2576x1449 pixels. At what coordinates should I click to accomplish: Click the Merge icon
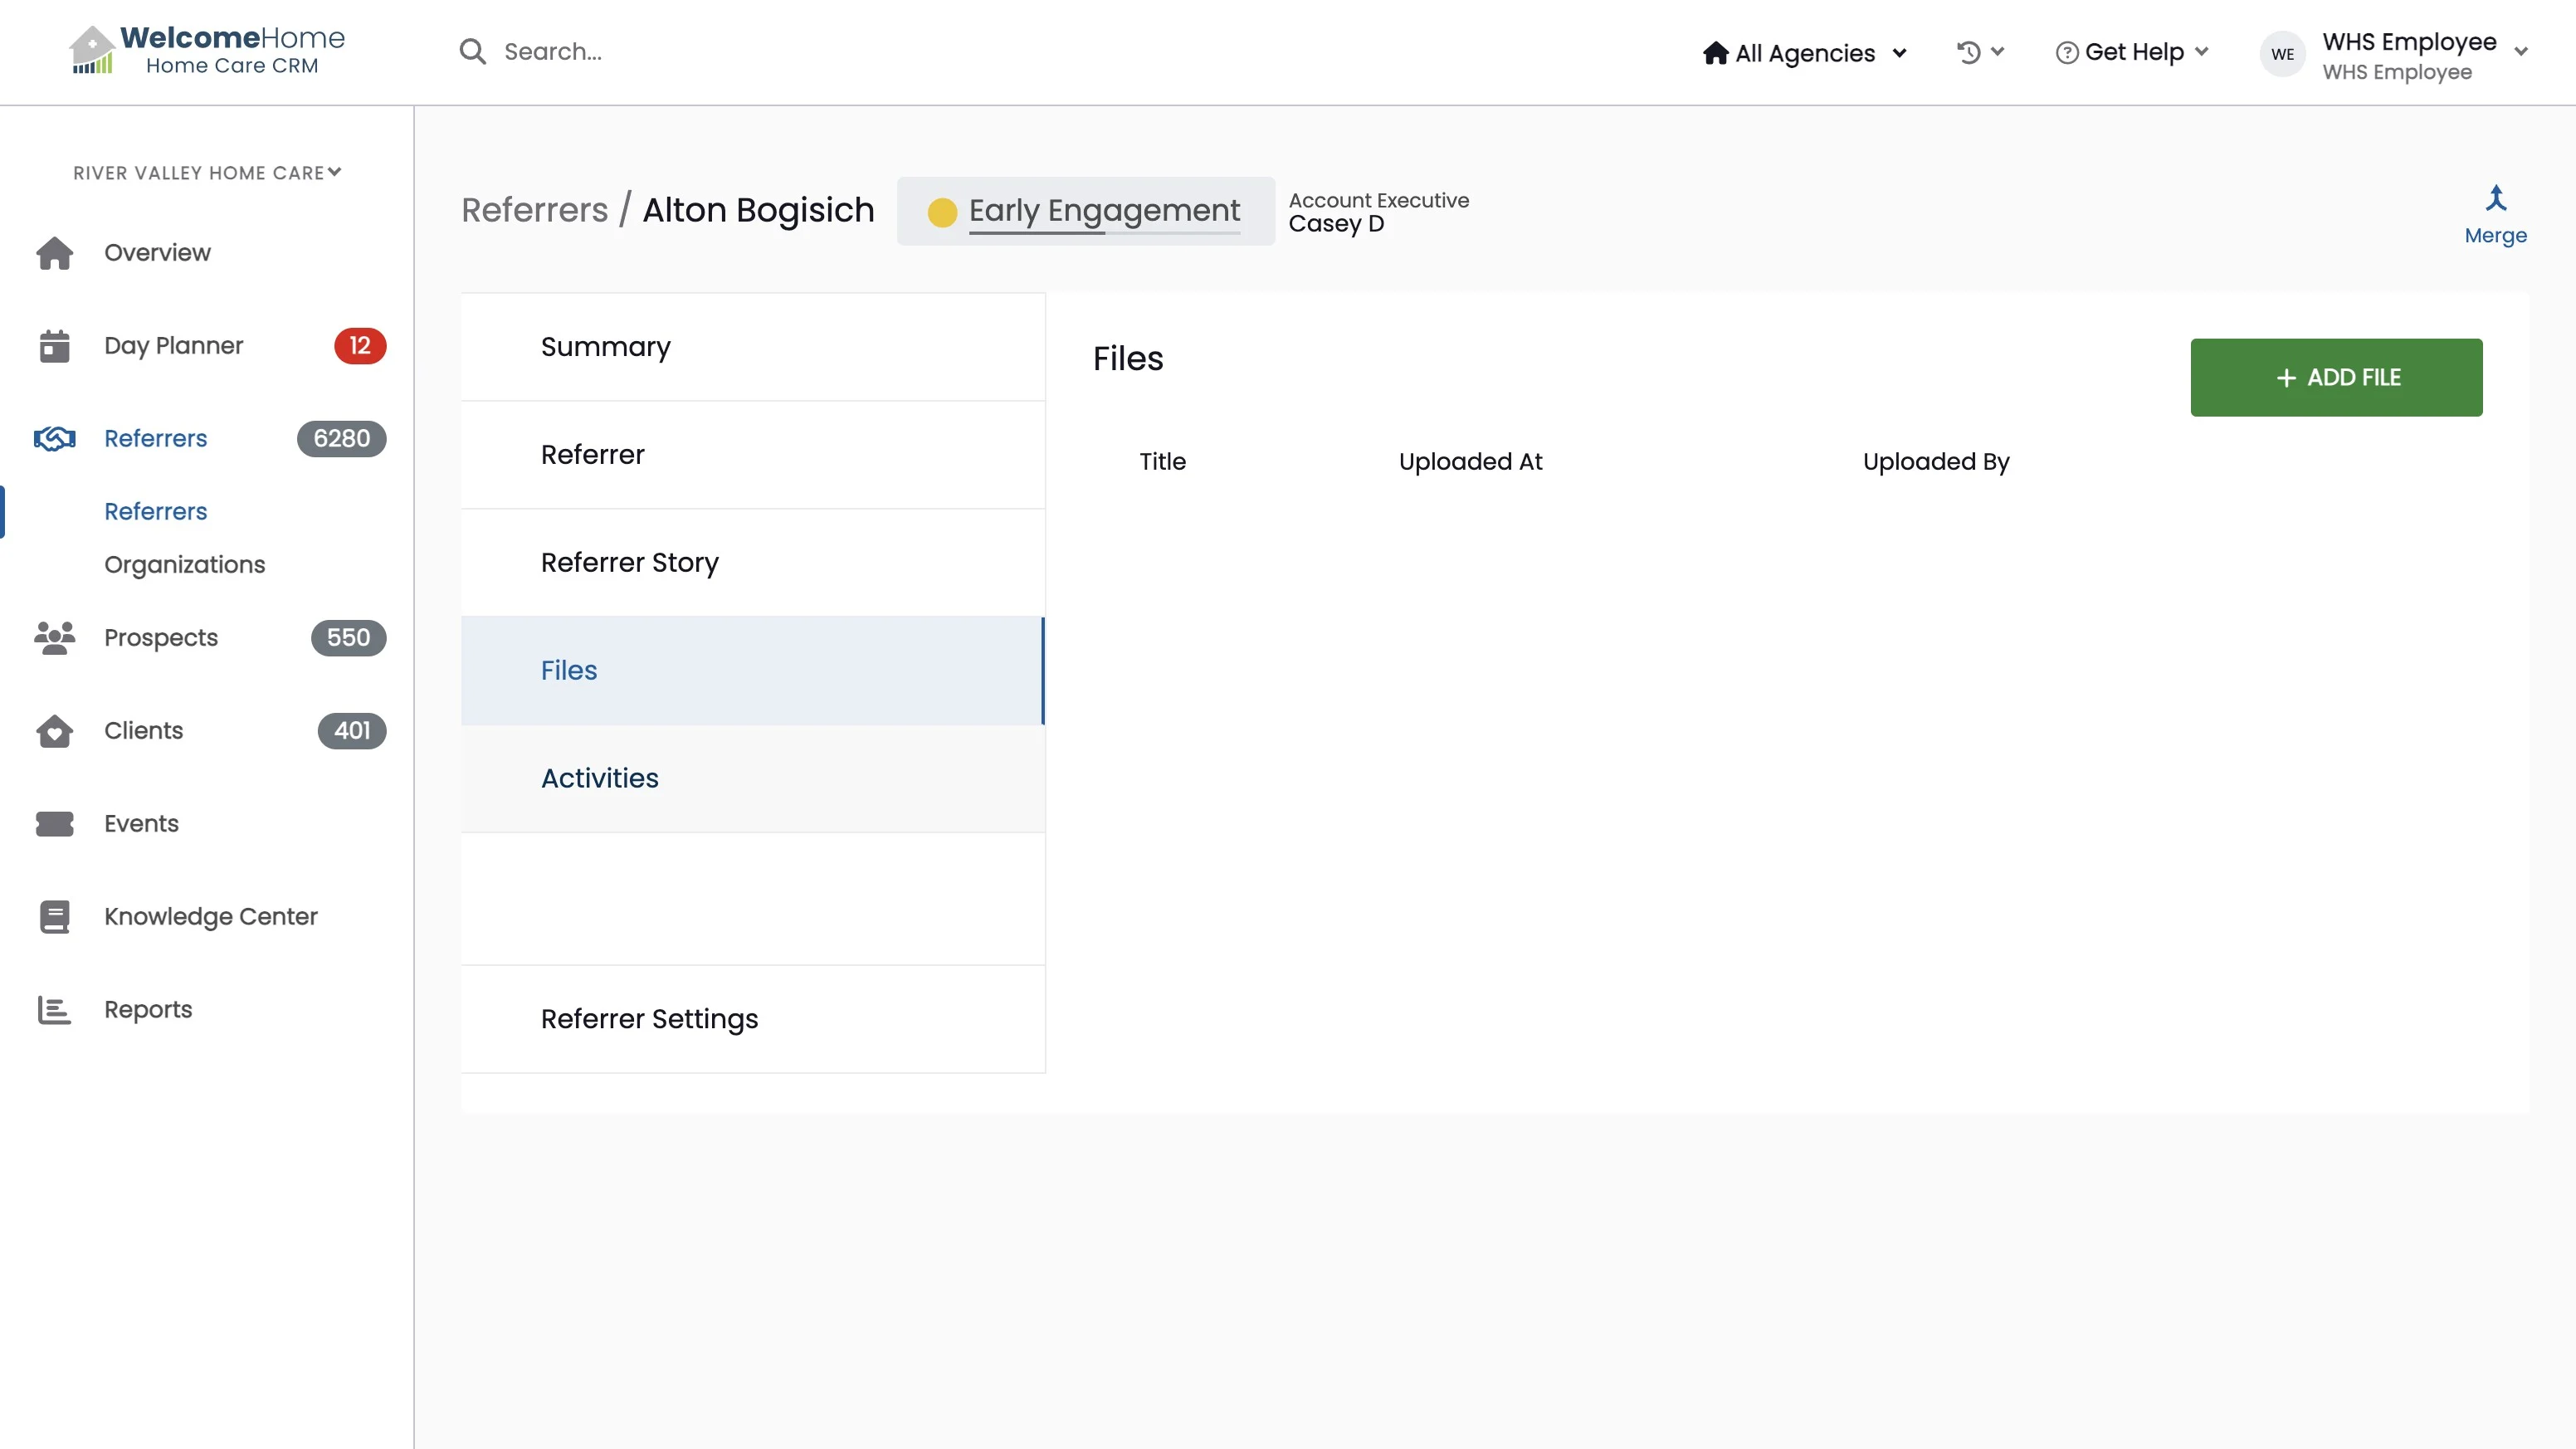[2495, 199]
